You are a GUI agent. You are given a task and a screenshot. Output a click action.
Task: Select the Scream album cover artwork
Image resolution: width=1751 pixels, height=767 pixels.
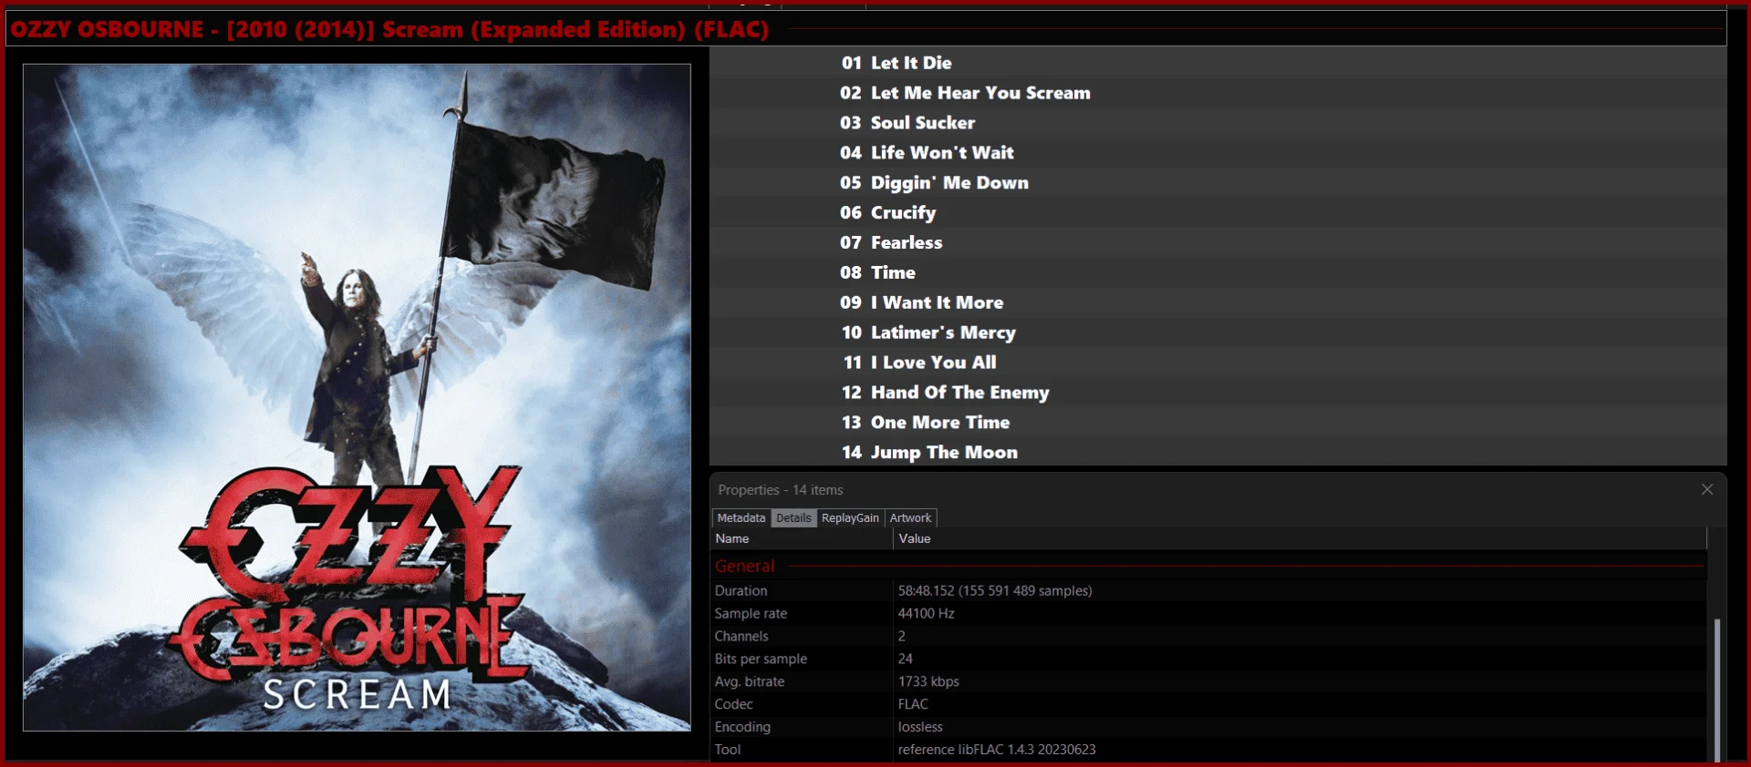(x=357, y=397)
